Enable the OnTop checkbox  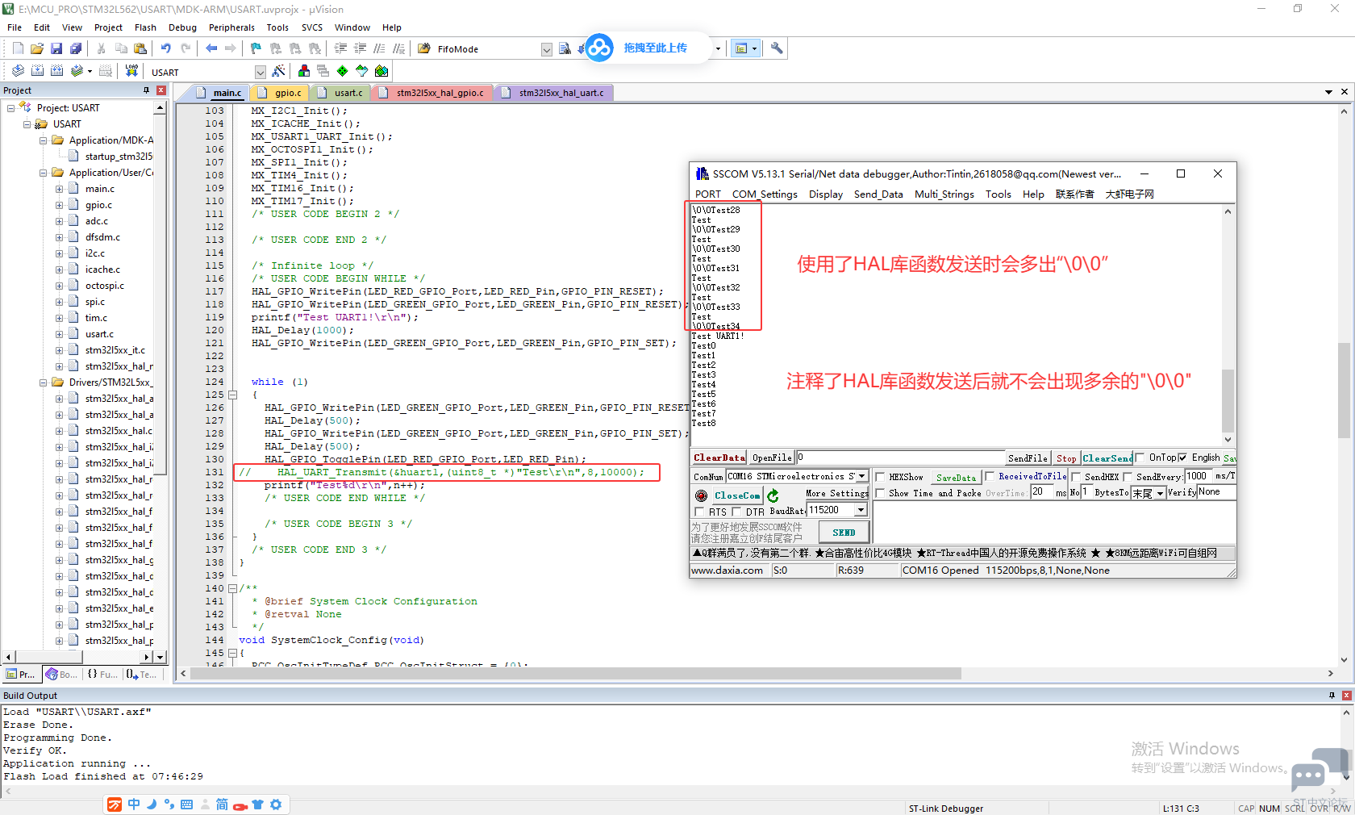point(1140,458)
